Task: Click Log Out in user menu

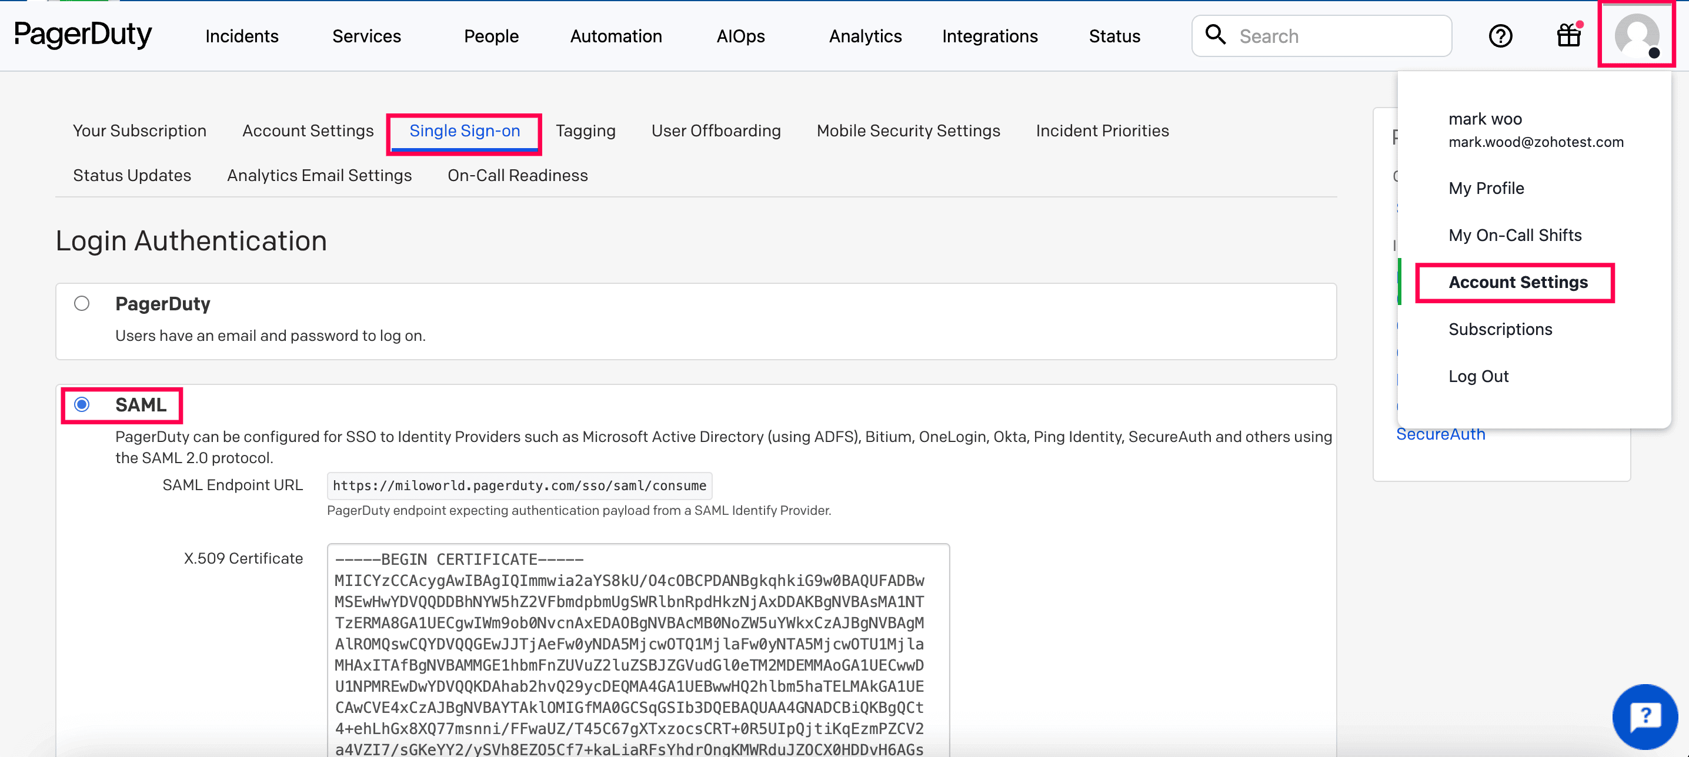Action: (1478, 376)
